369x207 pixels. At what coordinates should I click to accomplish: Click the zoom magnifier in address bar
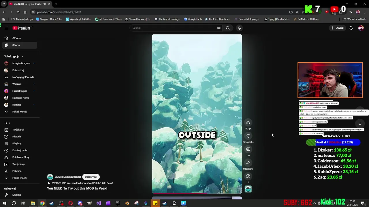point(297,12)
